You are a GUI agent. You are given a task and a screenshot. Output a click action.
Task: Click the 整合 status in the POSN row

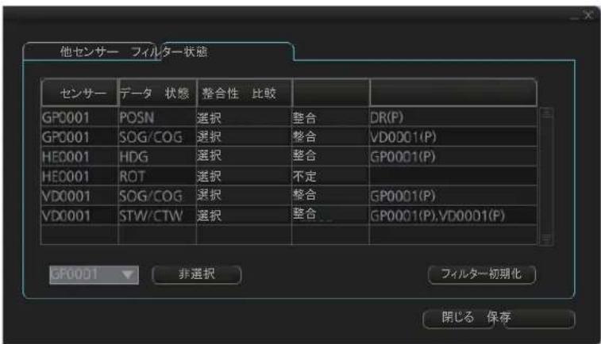coord(330,117)
